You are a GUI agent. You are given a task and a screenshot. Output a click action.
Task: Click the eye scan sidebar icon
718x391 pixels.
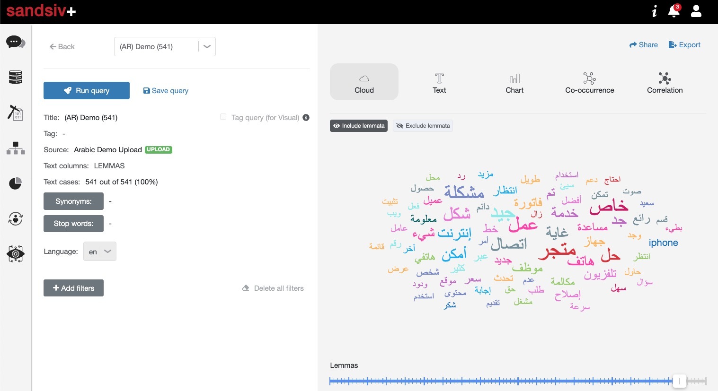point(15,254)
